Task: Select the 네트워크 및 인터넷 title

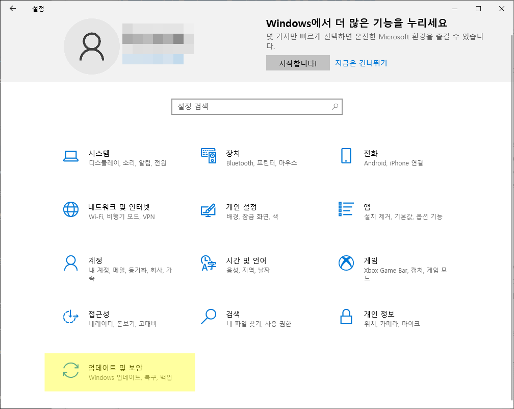Action: tap(119, 207)
